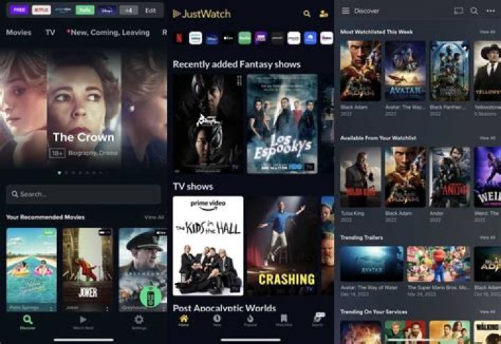The width and height of the screenshot is (501, 344).
Task: Open the New, Coming, Leaving tab
Action: click(x=108, y=32)
